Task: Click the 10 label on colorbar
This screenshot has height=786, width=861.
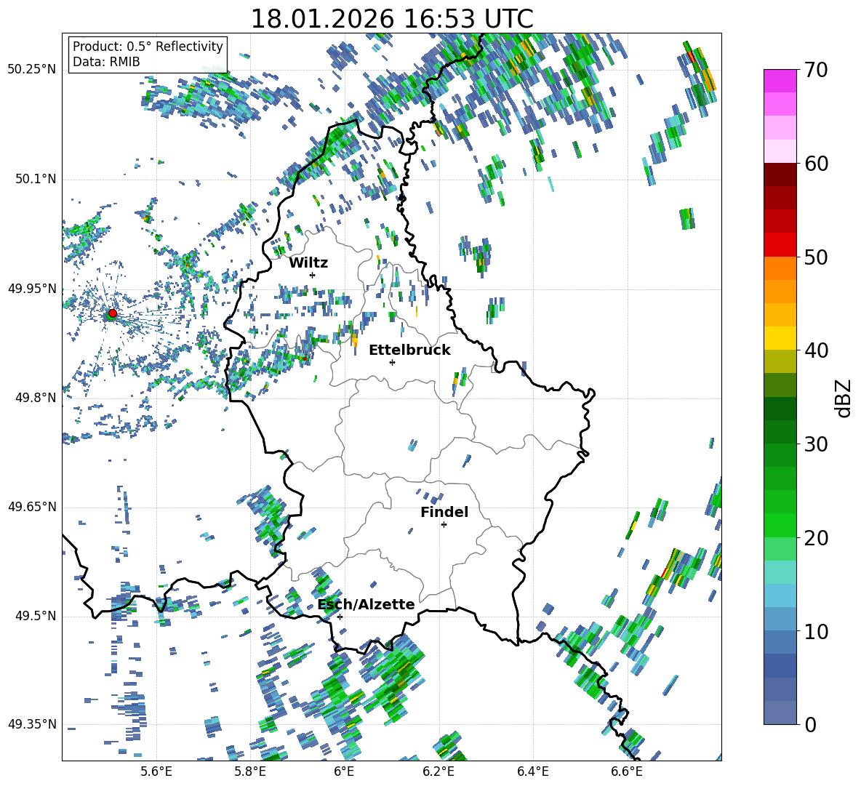Action: pyautogui.click(x=816, y=631)
